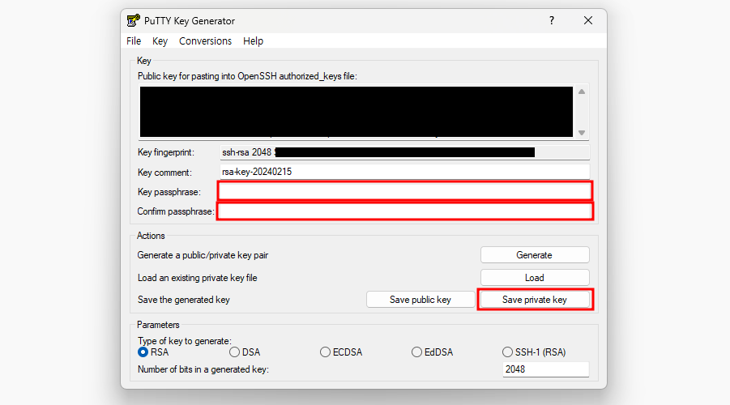The height and width of the screenshot is (405, 730).
Task: Select the SSH-1 (RSA) key type radio
Action: 507,352
